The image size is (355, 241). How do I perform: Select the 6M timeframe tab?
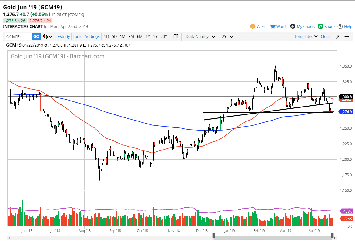click(x=139, y=36)
